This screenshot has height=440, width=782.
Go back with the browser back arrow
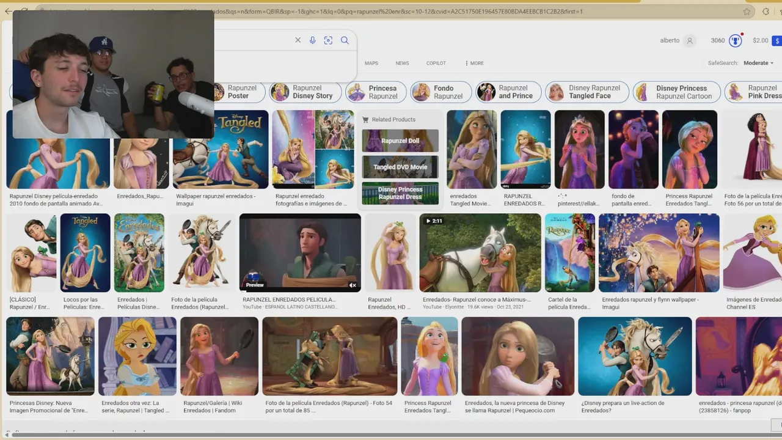8,11
